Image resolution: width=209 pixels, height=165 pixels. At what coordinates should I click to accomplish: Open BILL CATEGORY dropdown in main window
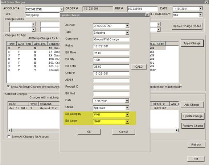pyautogui.click(x=200, y=15)
